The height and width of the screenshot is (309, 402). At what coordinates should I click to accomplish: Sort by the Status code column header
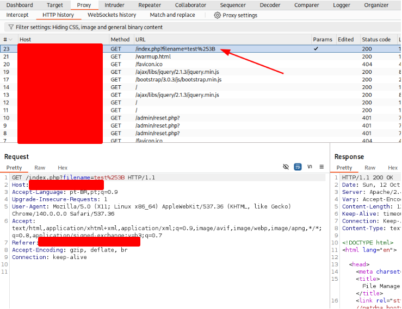click(376, 40)
